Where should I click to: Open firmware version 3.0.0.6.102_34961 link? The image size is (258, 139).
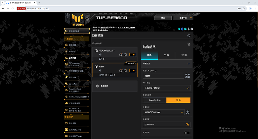tap(127, 28)
